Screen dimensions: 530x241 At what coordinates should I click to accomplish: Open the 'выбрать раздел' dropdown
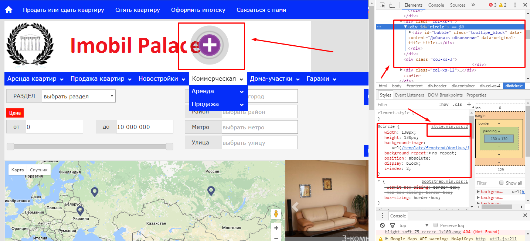click(x=78, y=96)
